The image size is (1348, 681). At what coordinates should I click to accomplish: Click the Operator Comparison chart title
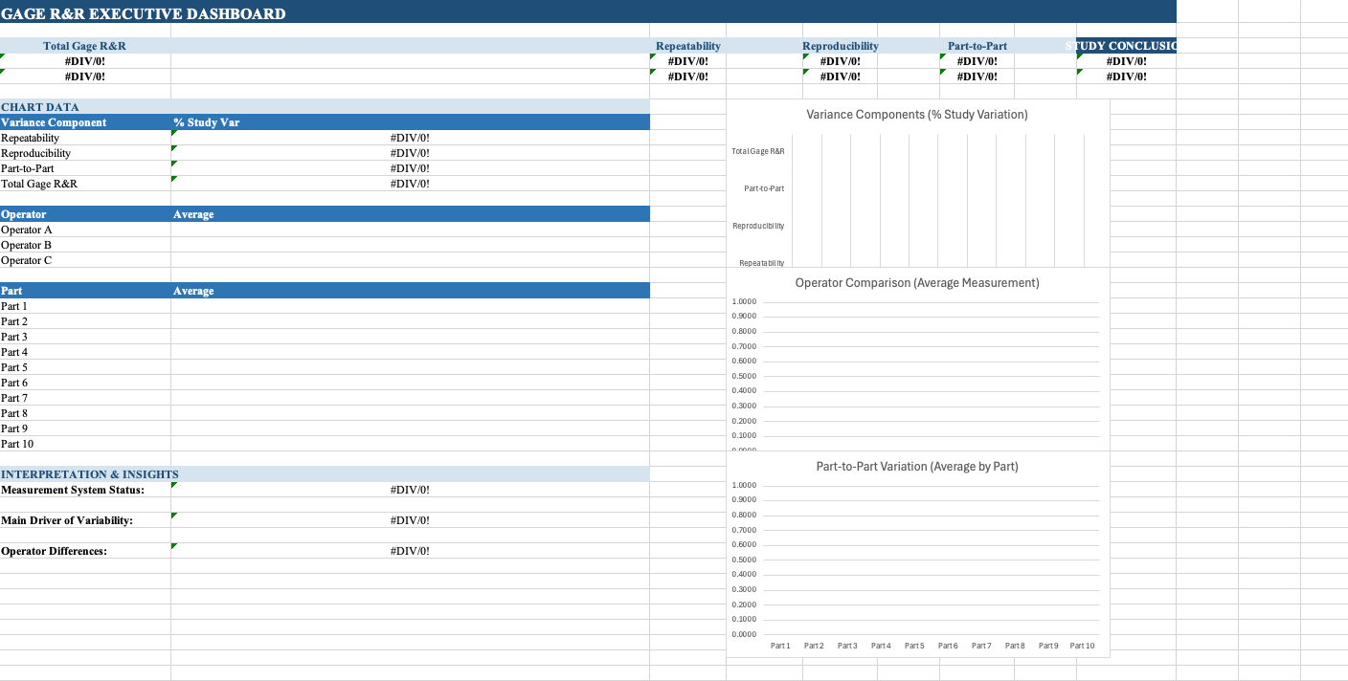pos(916,283)
